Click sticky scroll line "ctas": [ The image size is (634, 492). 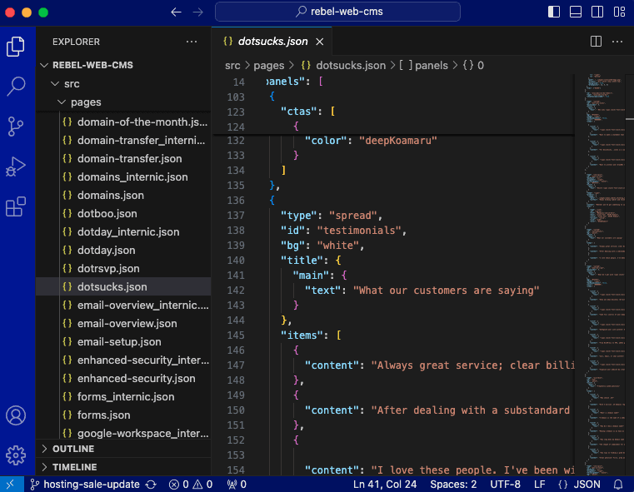tap(308, 111)
